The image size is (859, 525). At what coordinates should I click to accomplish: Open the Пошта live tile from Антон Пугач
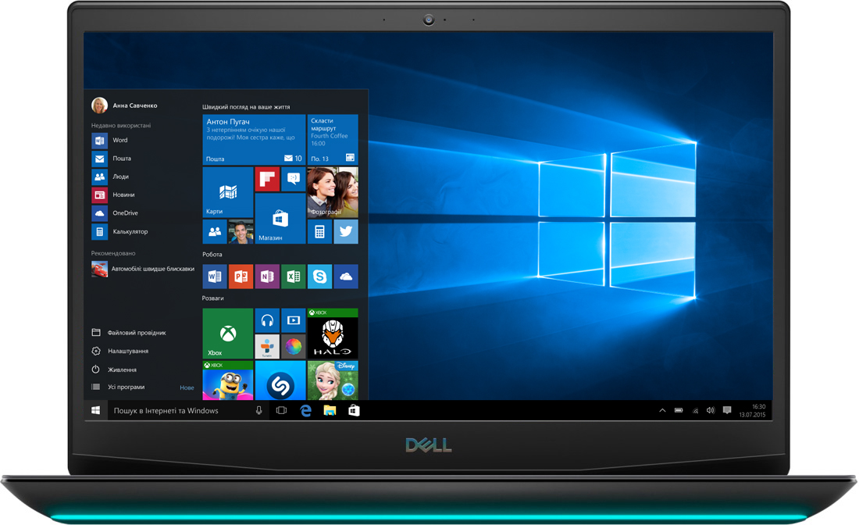[255, 139]
